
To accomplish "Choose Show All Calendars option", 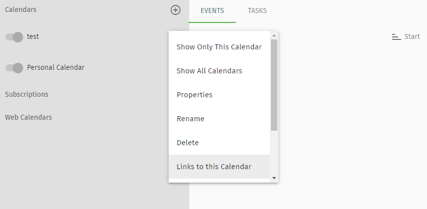I will 219,71.
